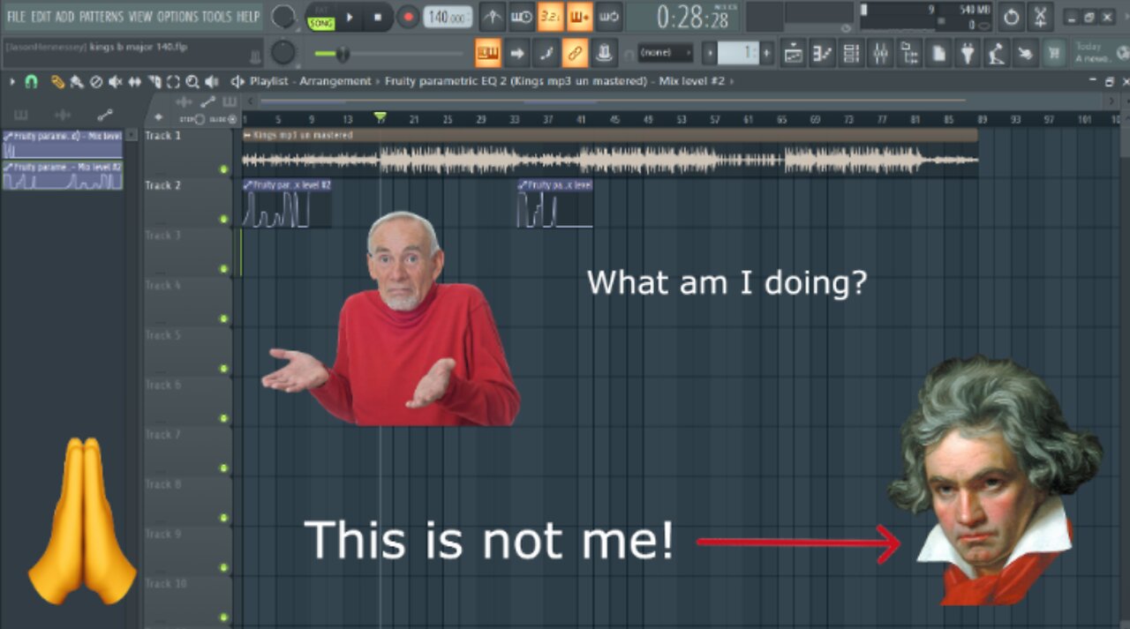Click the pattern number plus button
The height and width of the screenshot is (629, 1130).
(766, 54)
